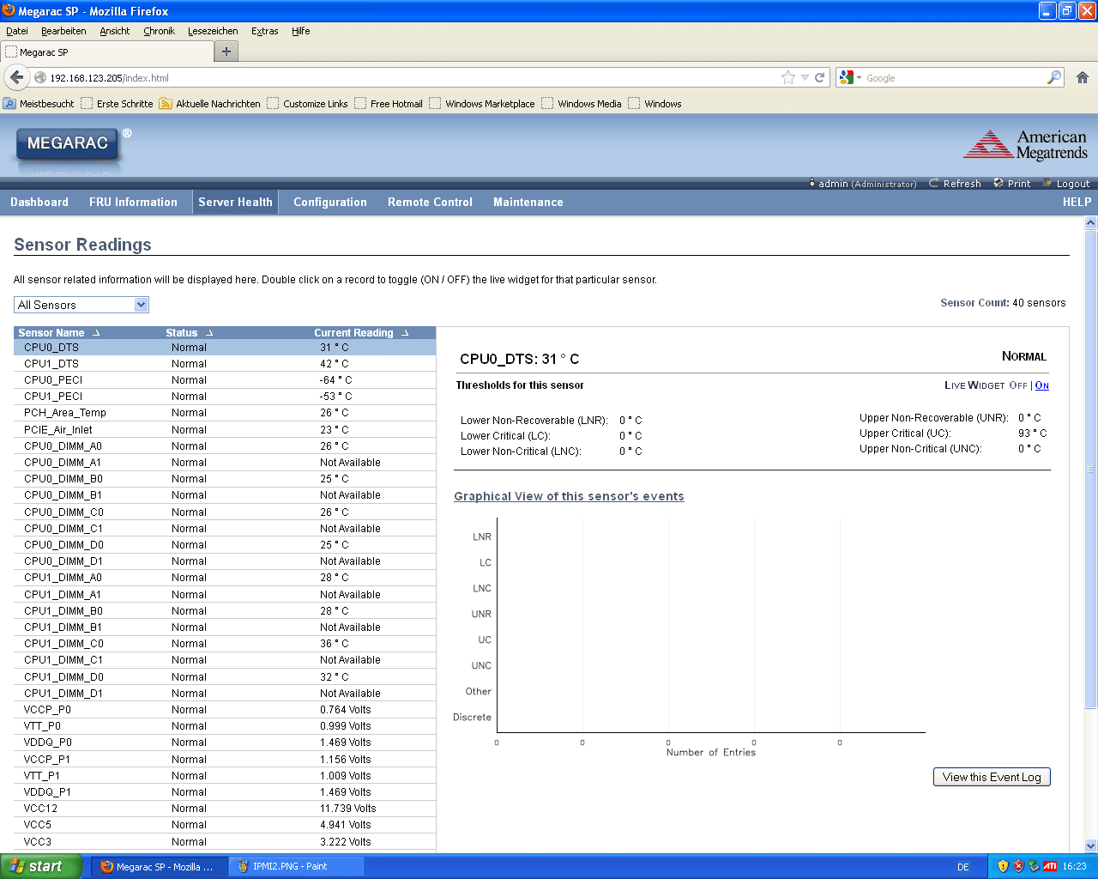This screenshot has width=1098, height=879.
Task: Click the Google search magnifier icon
Action: pos(1054,77)
